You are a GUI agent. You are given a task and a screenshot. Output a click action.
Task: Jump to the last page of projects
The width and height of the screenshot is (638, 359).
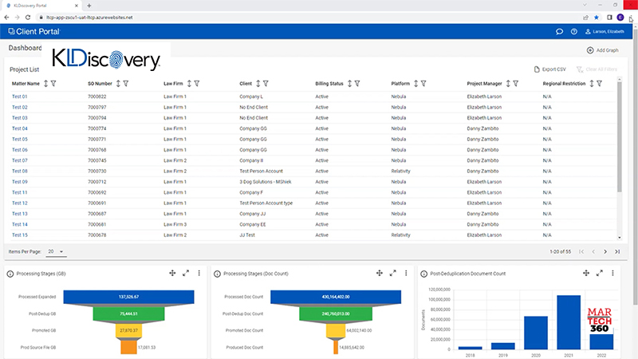pyautogui.click(x=617, y=251)
